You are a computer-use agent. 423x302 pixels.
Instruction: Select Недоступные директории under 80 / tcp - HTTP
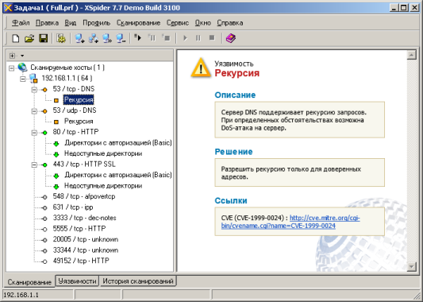103,153
